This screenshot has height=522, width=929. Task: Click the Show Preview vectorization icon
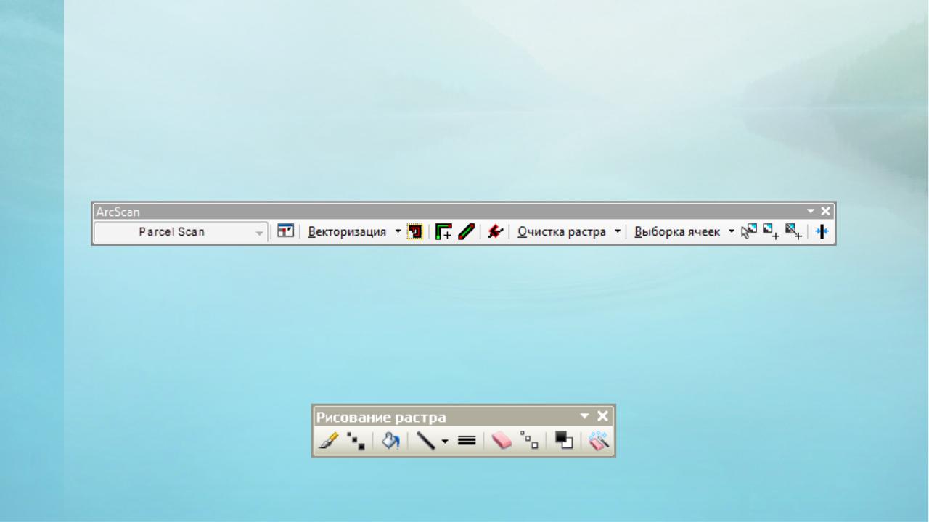click(415, 232)
